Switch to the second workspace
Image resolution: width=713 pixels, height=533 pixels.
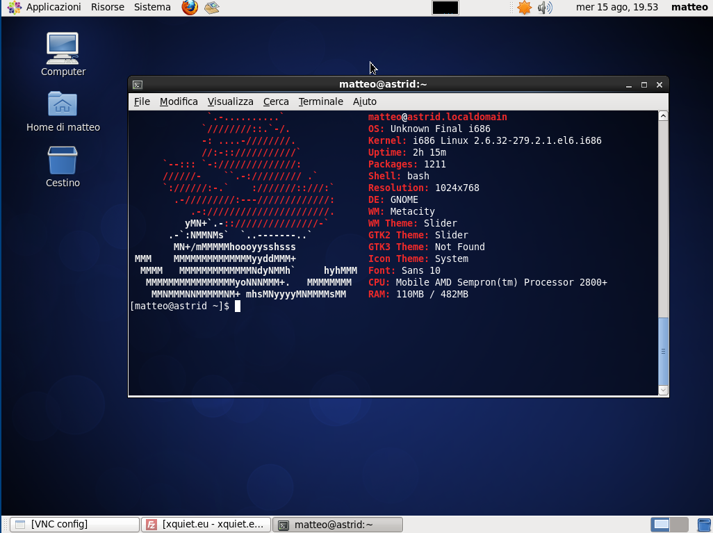point(679,525)
